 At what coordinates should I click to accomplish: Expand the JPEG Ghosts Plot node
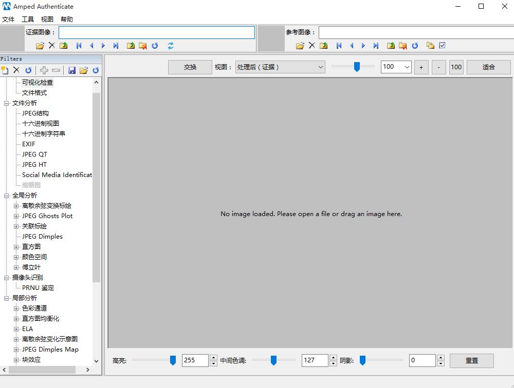[x=16, y=216]
